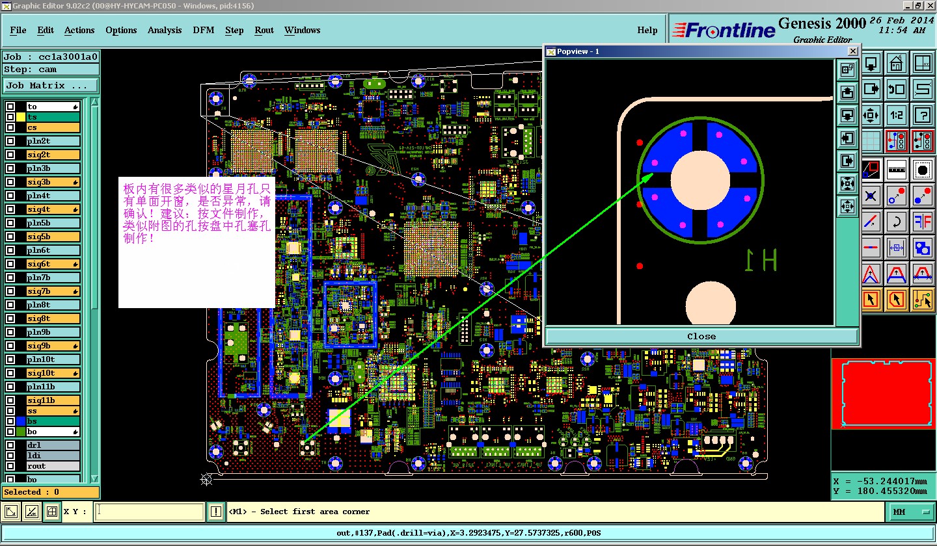Open the Options menu
This screenshot has width=937, height=546.
click(x=121, y=30)
